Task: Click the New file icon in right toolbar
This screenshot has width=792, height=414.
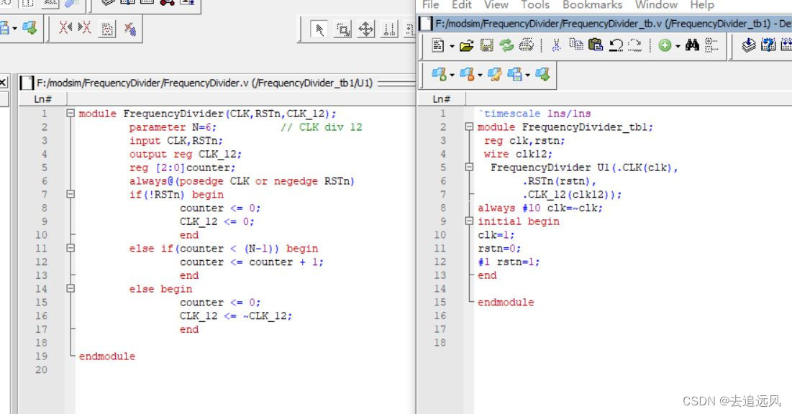Action: (437, 45)
